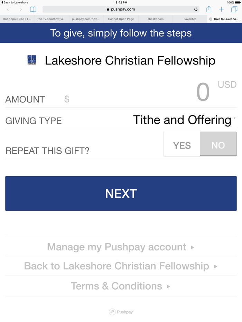Viewport: 242px width, 322px height.
Task: Open a new tab with the plus icon
Action: (x=222, y=9)
